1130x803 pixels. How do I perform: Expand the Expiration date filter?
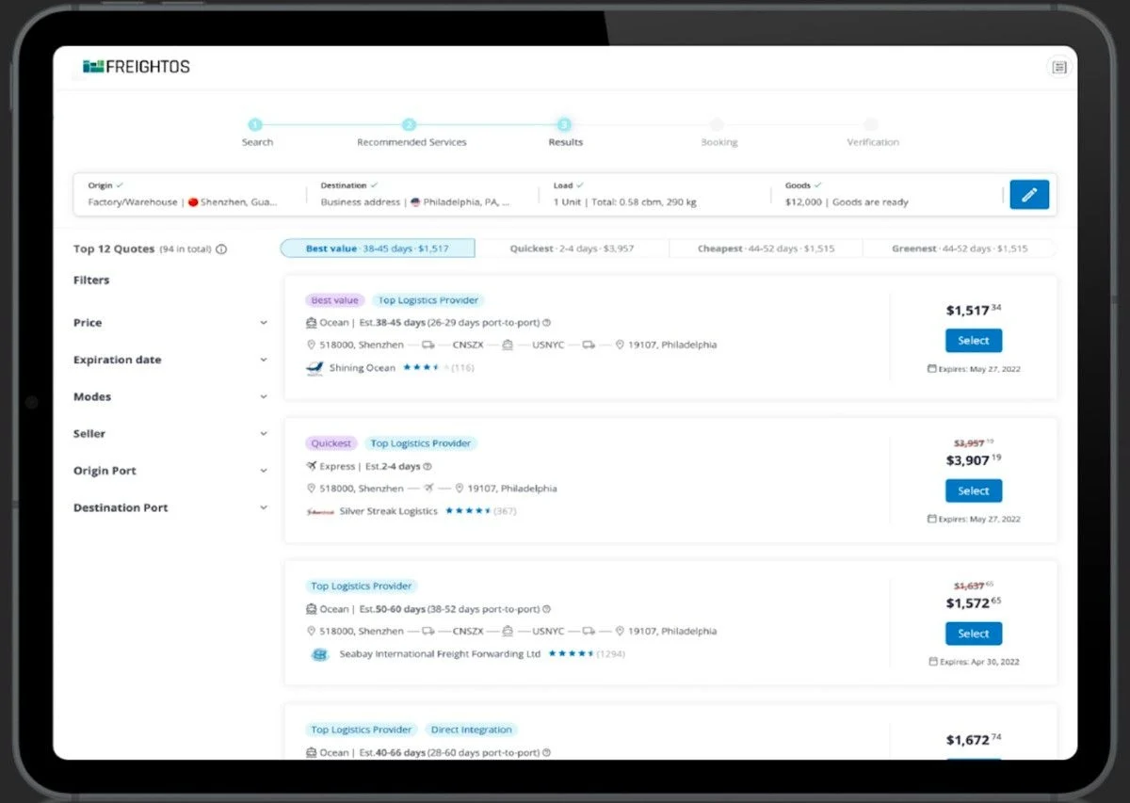(170, 360)
